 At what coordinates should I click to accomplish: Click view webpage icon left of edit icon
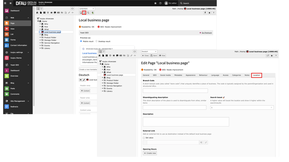[x=80, y=13]
